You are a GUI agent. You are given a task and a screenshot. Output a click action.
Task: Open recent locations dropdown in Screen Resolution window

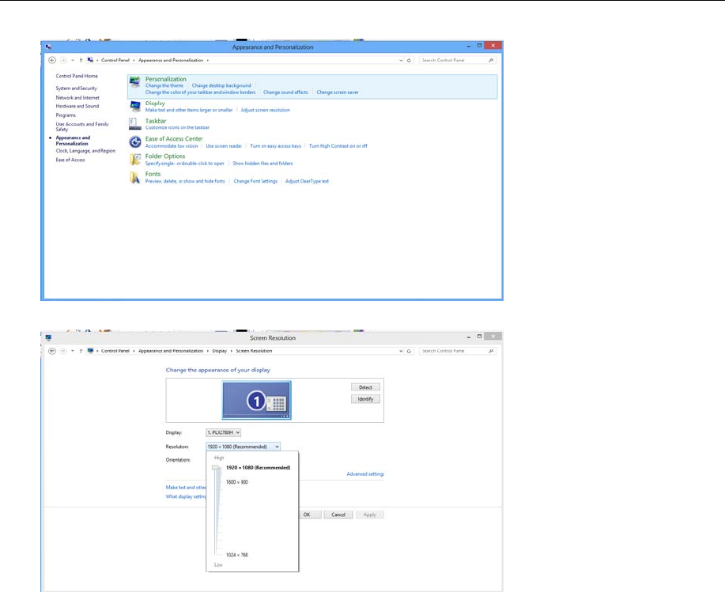[x=73, y=351]
